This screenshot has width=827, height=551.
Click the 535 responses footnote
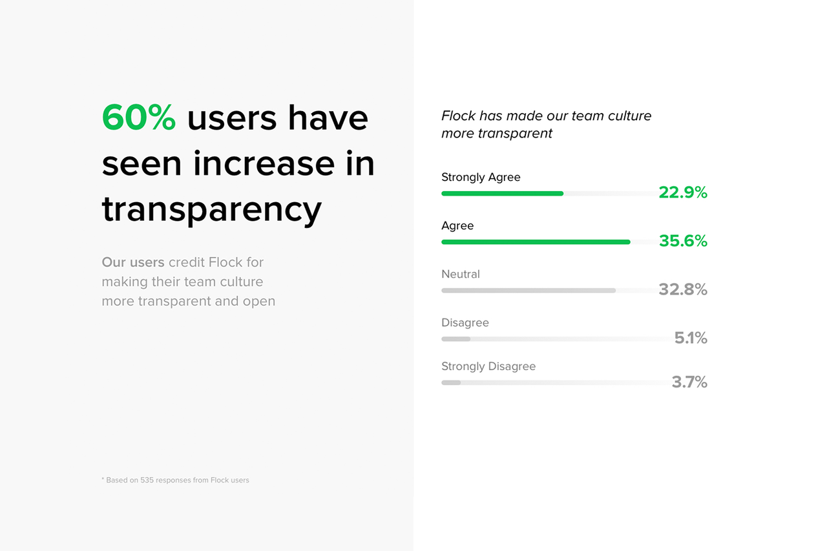pos(175,480)
